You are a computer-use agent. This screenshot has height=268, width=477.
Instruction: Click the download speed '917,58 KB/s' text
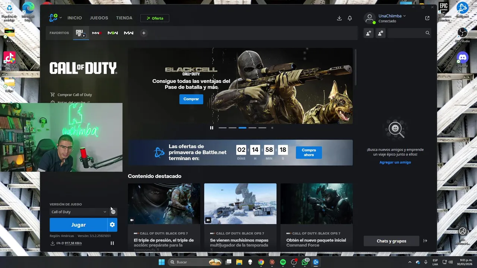click(x=73, y=243)
